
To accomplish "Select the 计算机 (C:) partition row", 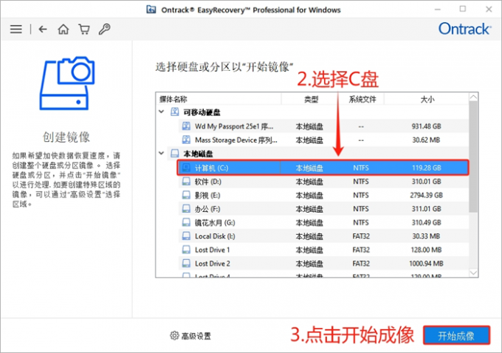I will coord(323,168).
